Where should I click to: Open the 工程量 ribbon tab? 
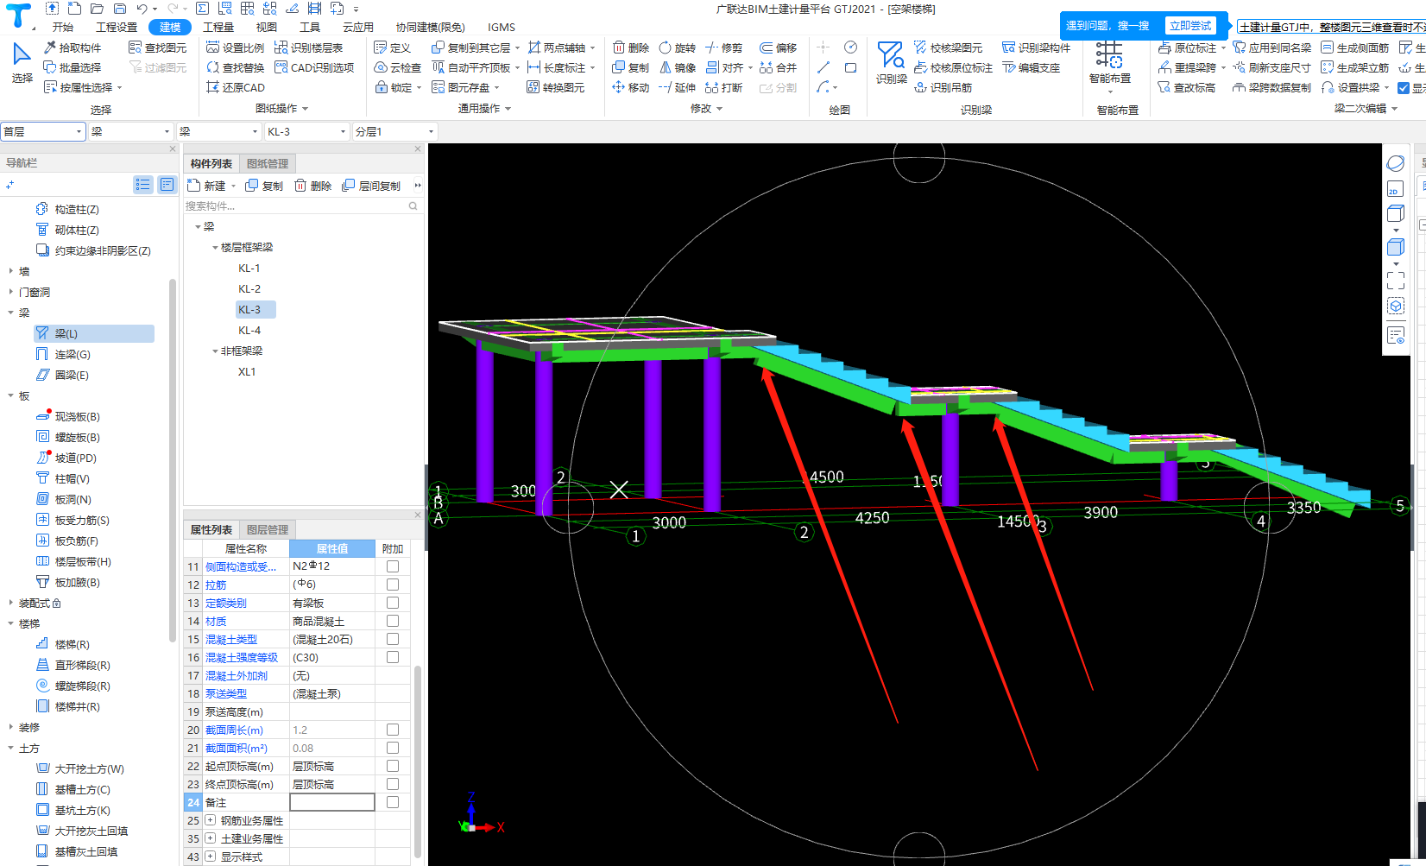(x=218, y=27)
